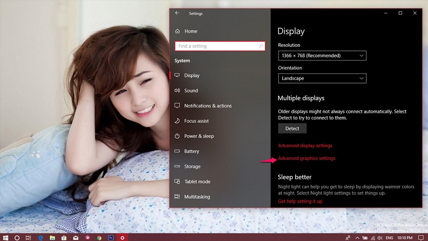Screen dimensions: 428x241
Task: Click the Multitasking icon in sidebar
Action: click(x=177, y=196)
